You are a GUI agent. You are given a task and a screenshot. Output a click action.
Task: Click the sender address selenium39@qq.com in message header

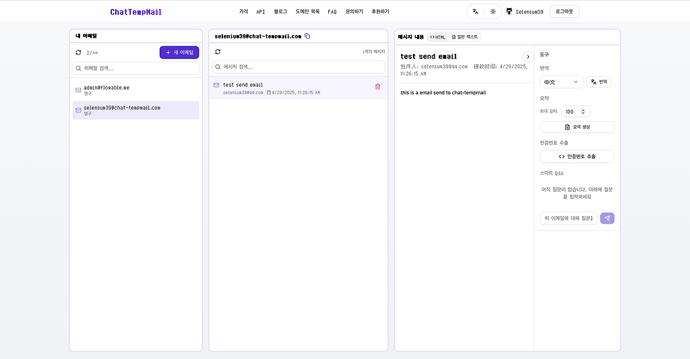click(x=444, y=67)
